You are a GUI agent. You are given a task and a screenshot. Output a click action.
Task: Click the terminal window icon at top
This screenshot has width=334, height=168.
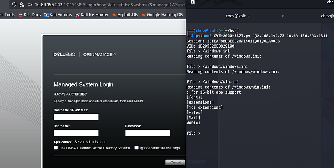[193, 2]
